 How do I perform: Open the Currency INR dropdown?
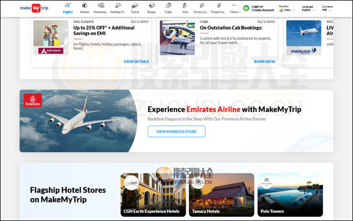pyautogui.click(x=327, y=8)
